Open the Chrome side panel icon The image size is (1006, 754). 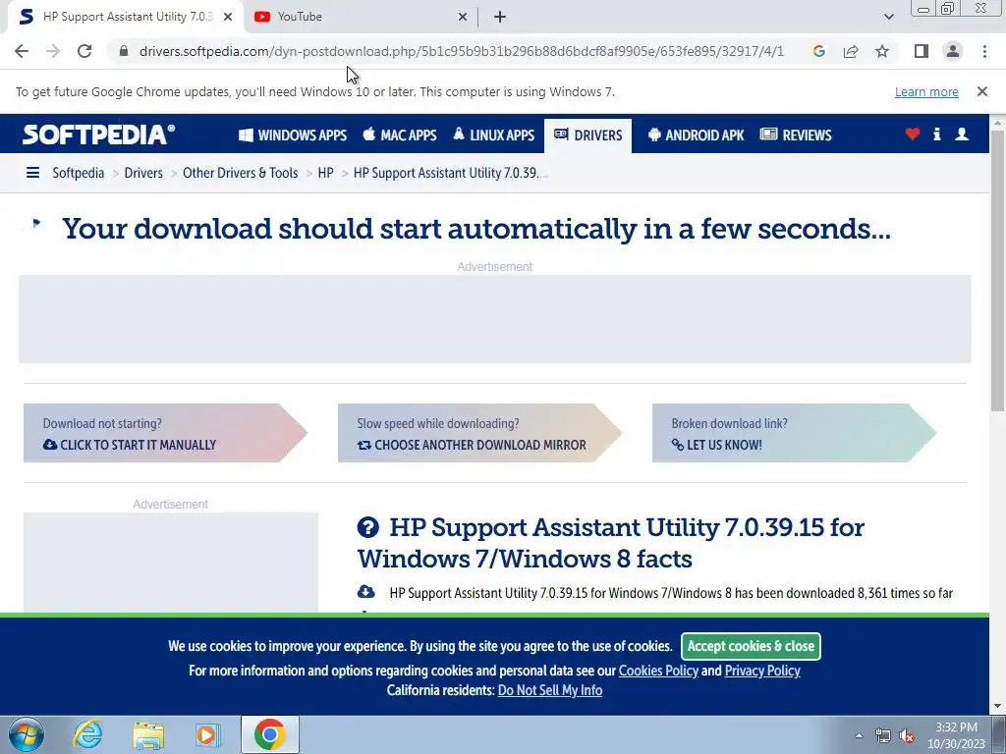[x=922, y=51]
